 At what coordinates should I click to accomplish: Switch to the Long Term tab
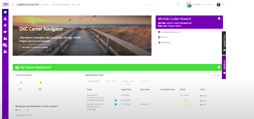coord(111,81)
